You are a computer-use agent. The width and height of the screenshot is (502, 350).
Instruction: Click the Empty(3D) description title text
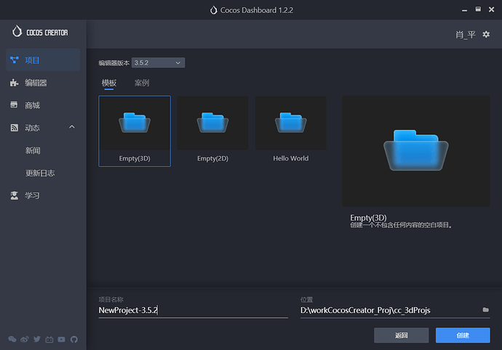pyautogui.click(x=368, y=218)
